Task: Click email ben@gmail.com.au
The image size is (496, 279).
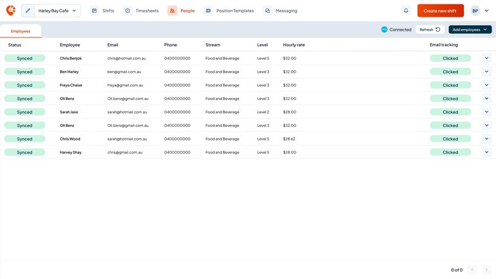Action: [x=124, y=72]
